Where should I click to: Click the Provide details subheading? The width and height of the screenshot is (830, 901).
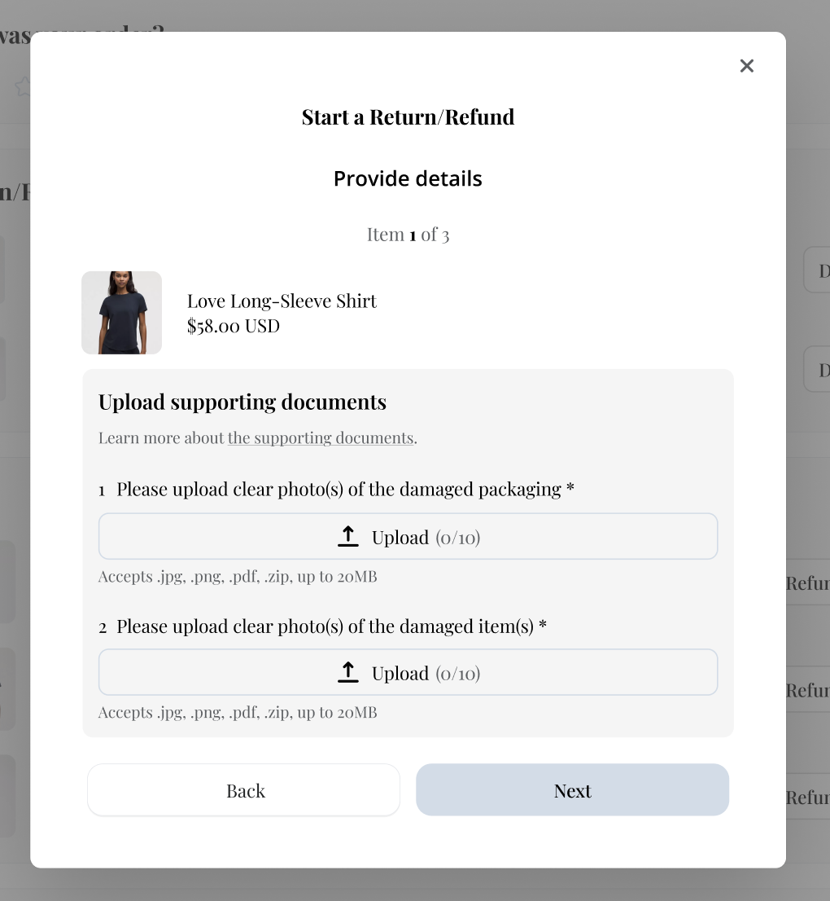(x=408, y=179)
